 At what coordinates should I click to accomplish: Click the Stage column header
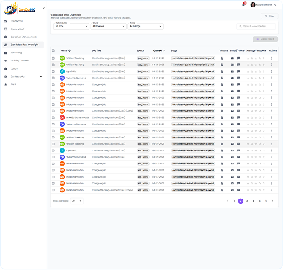point(174,50)
